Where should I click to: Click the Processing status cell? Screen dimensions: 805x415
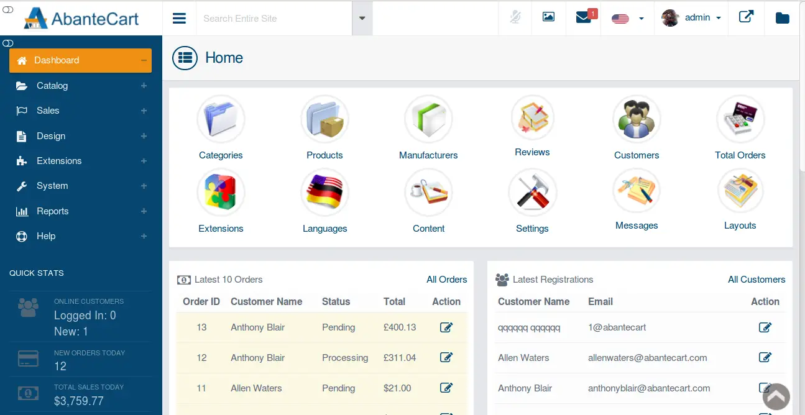(345, 358)
